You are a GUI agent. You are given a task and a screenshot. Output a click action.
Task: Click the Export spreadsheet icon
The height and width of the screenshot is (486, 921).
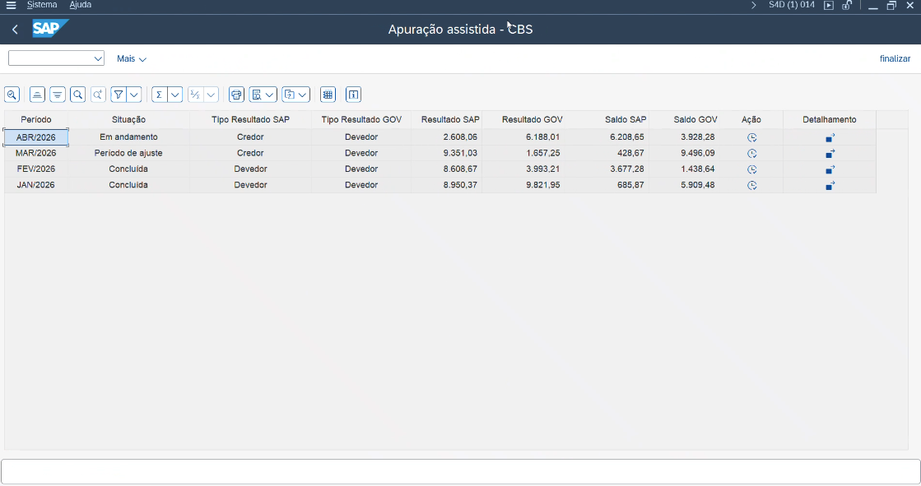(289, 95)
